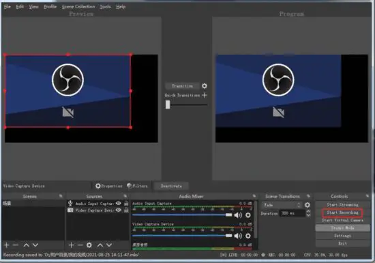Click Start Streaming

point(342,205)
